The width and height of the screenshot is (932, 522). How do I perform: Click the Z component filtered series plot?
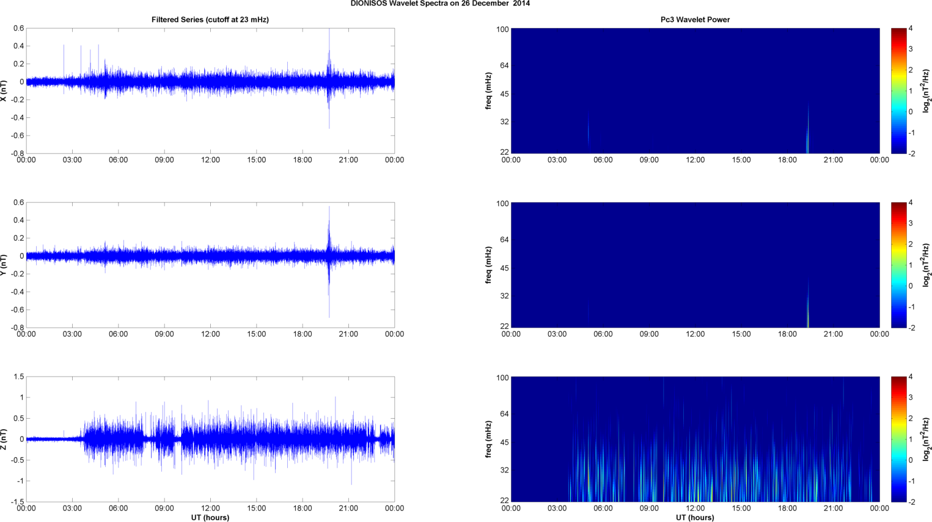(x=210, y=439)
